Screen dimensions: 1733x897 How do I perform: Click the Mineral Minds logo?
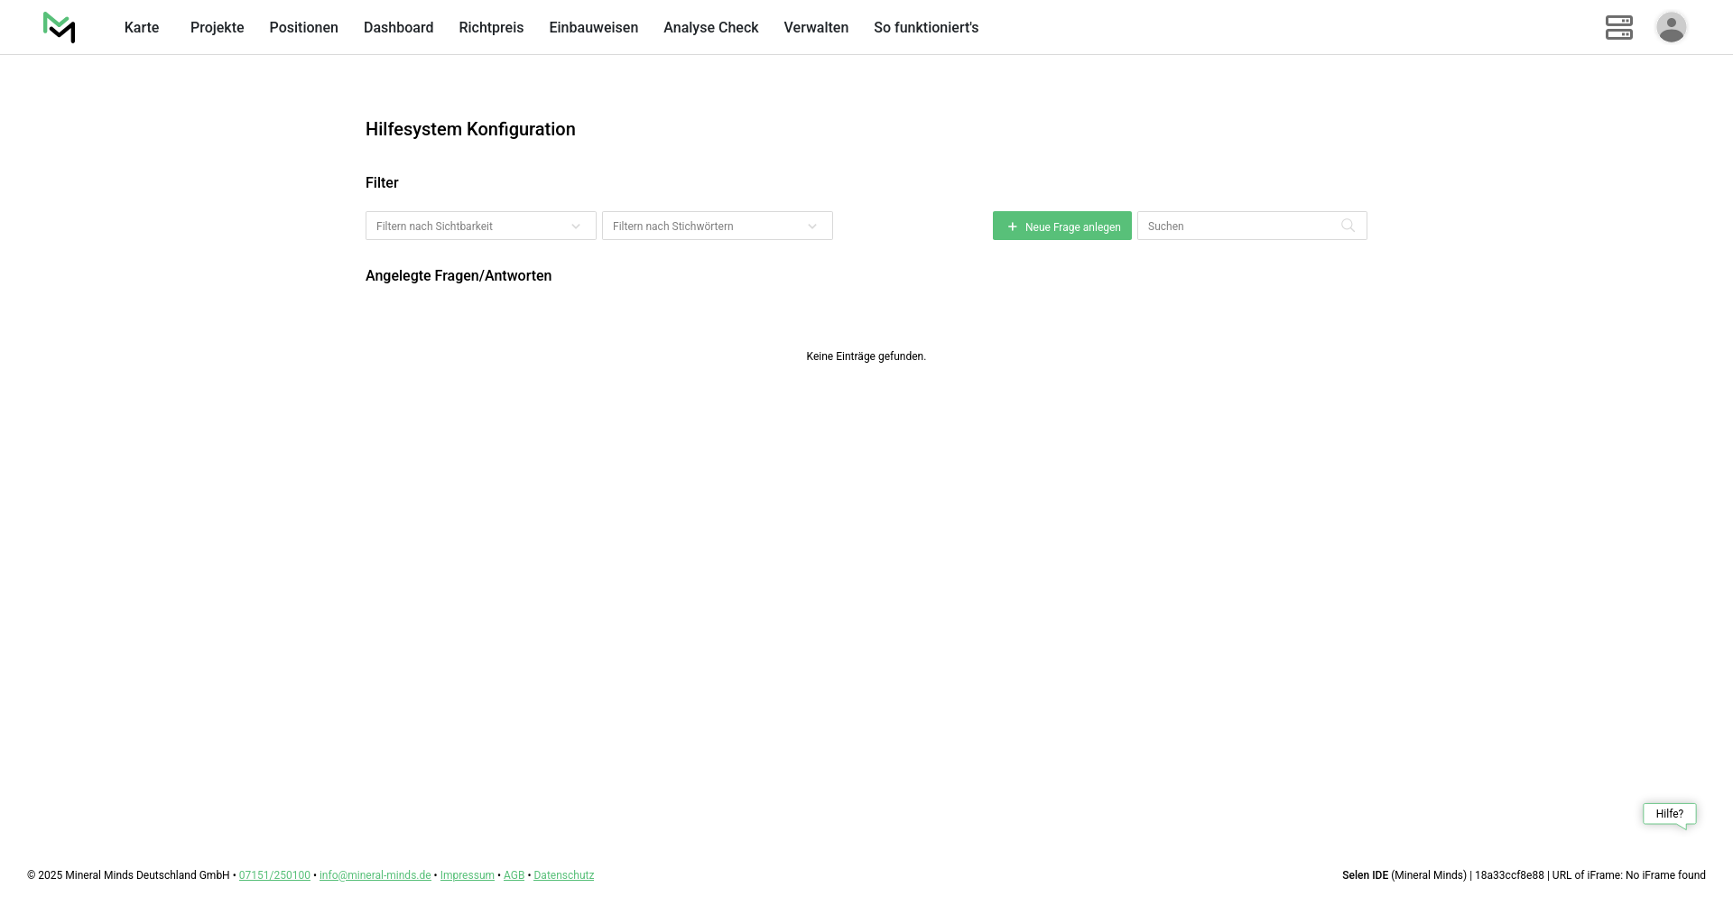59,27
